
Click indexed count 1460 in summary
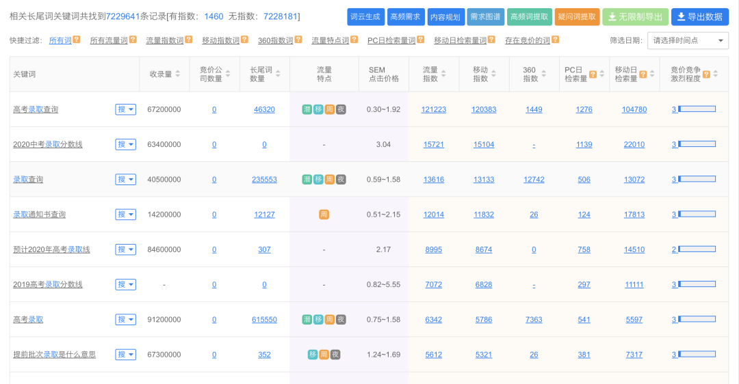213,16
